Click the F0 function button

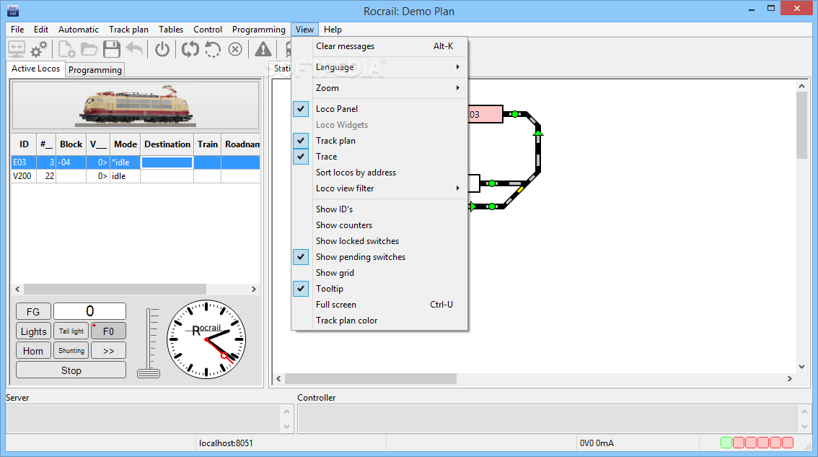[x=108, y=331]
